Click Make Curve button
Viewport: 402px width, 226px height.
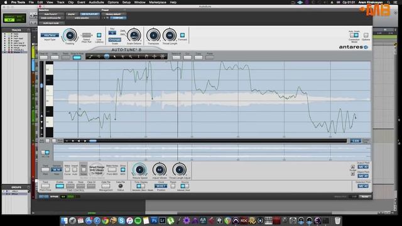[x=67, y=169]
